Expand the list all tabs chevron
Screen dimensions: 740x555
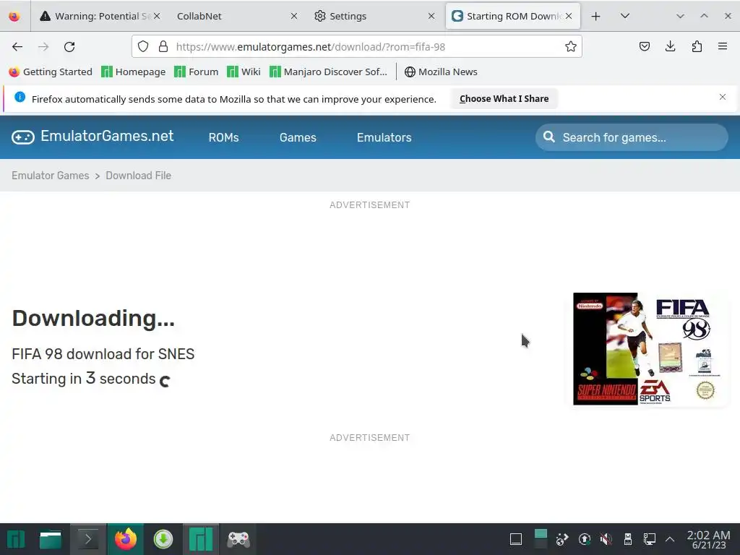click(625, 16)
